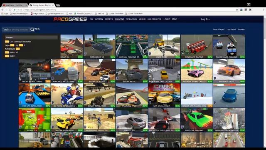Open the Scrap GL game thumbnail
The width and height of the screenshot is (266, 150).
[72, 47]
